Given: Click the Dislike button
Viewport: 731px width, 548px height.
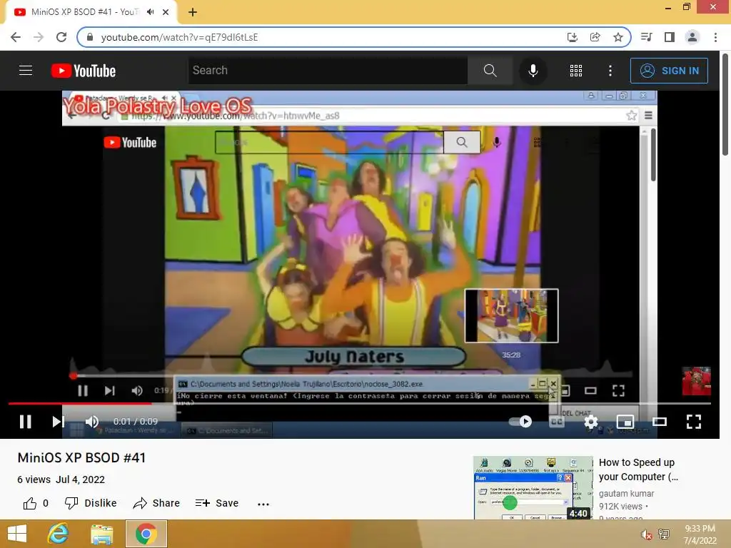Looking at the screenshot, I should [91, 503].
